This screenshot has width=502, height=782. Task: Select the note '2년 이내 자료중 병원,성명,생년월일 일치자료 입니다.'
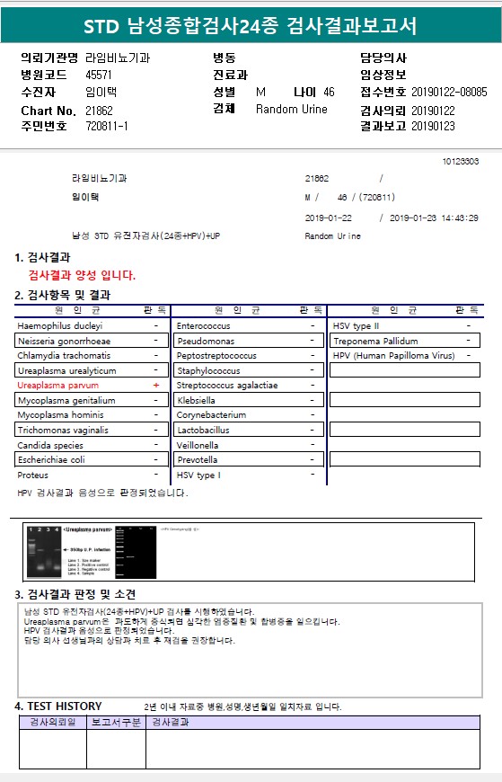coord(242,706)
